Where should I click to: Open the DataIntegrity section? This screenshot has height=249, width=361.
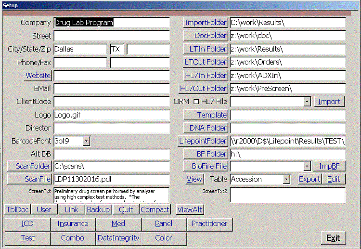point(118,238)
